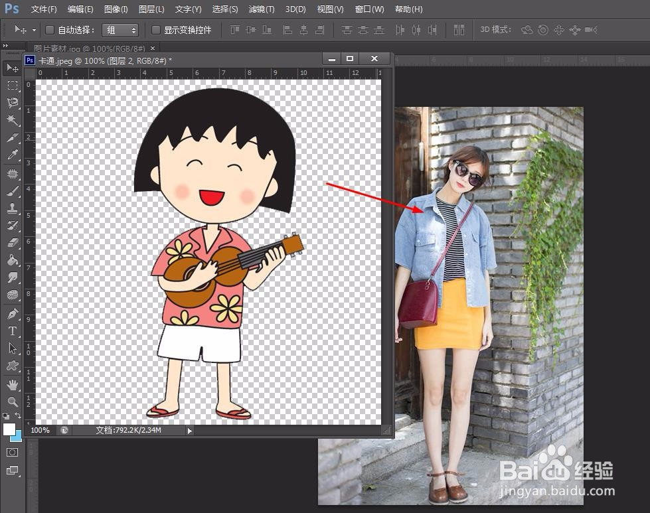Open 窗口(W) menu
Image resolution: width=650 pixels, height=513 pixels.
[x=369, y=9]
